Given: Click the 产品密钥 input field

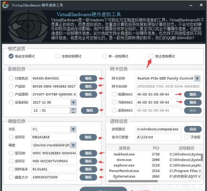Looking at the screenshot, I should (x=54, y=94).
